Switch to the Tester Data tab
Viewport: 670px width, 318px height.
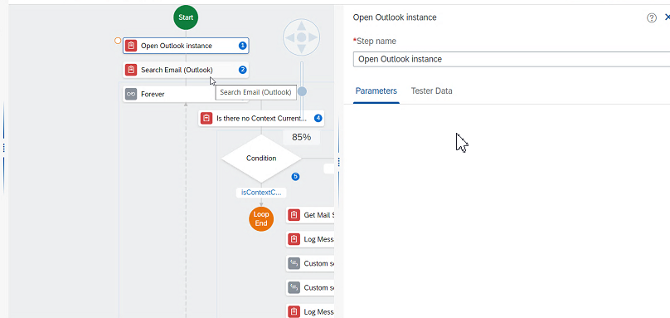431,91
